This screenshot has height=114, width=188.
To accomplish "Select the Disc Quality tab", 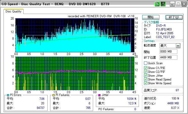I will (13, 11).
